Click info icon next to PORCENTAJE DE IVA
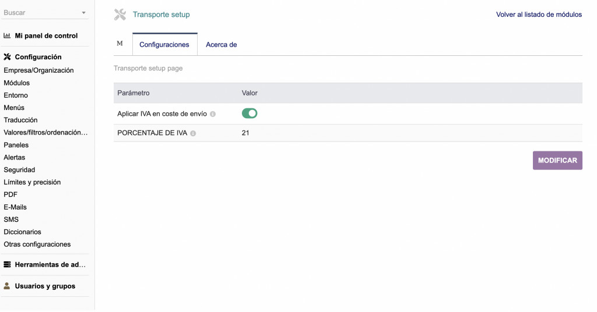This screenshot has width=597, height=312. [x=193, y=133]
